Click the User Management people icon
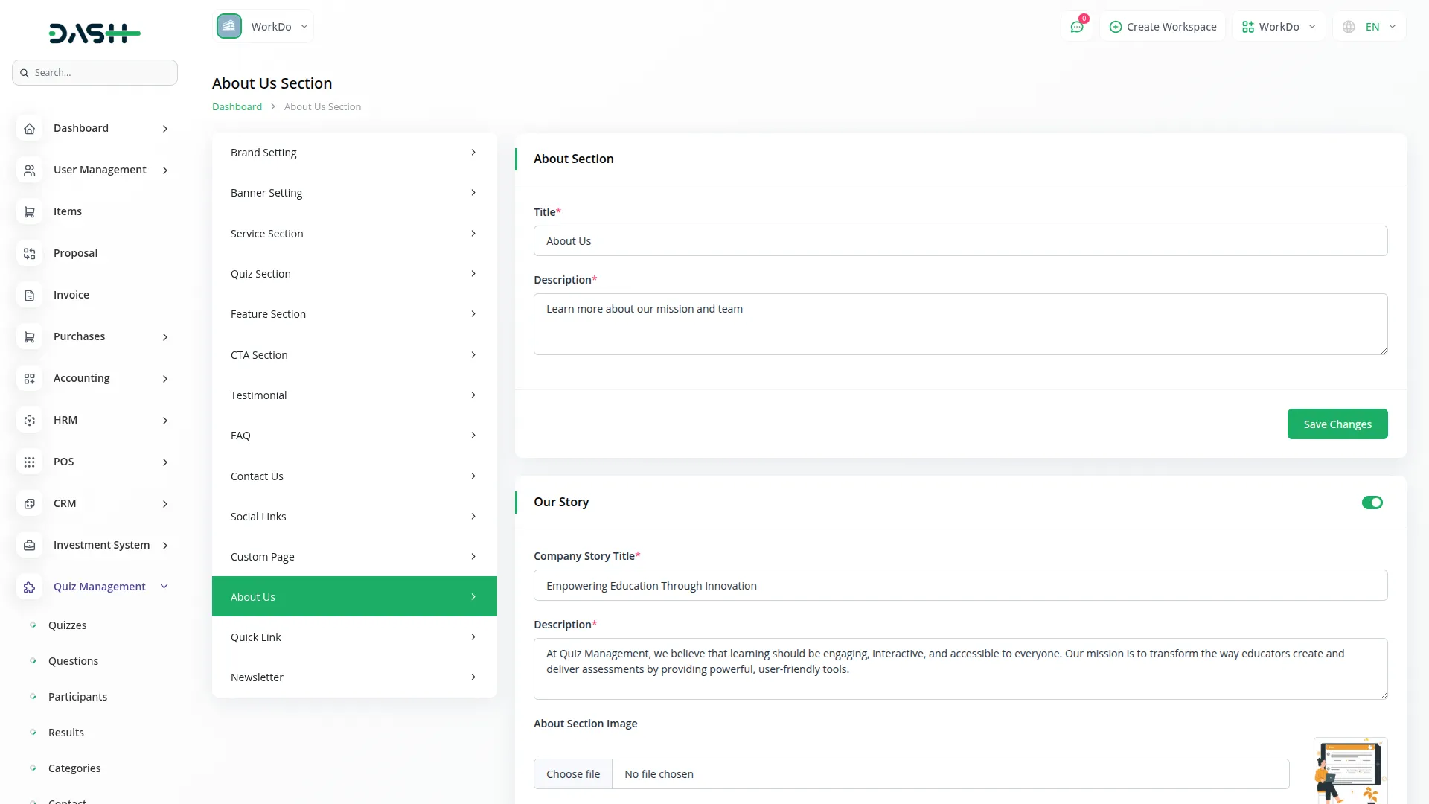 point(29,170)
